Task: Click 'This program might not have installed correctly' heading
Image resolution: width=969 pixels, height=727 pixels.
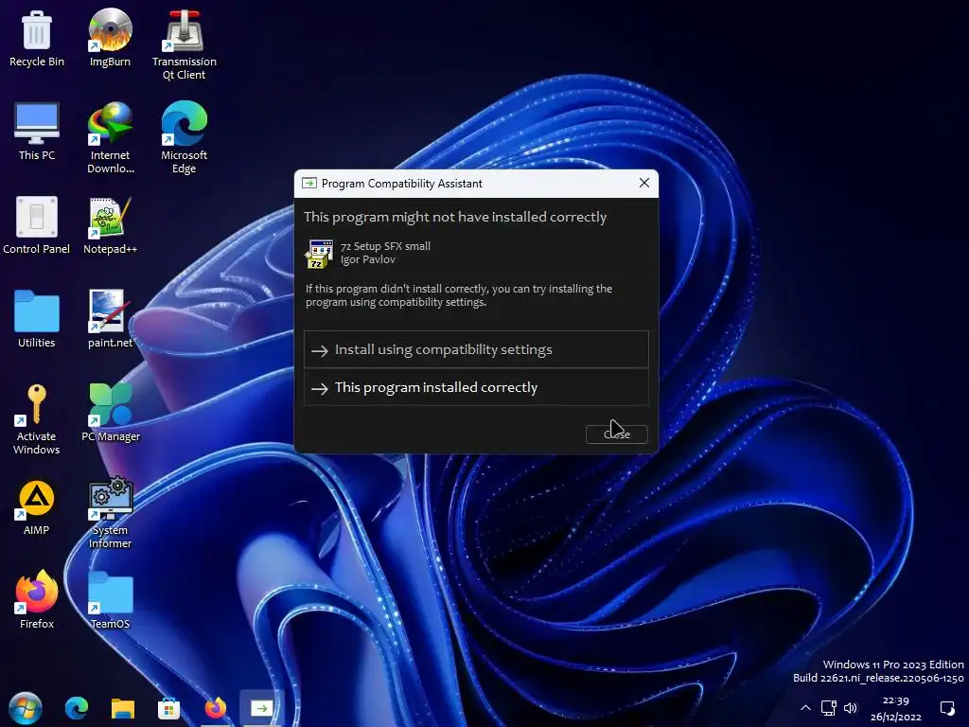Action: click(455, 217)
